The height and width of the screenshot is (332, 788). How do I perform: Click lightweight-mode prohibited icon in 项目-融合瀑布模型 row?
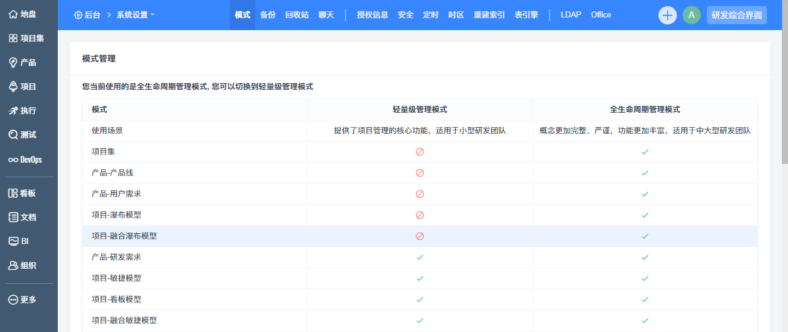click(420, 236)
